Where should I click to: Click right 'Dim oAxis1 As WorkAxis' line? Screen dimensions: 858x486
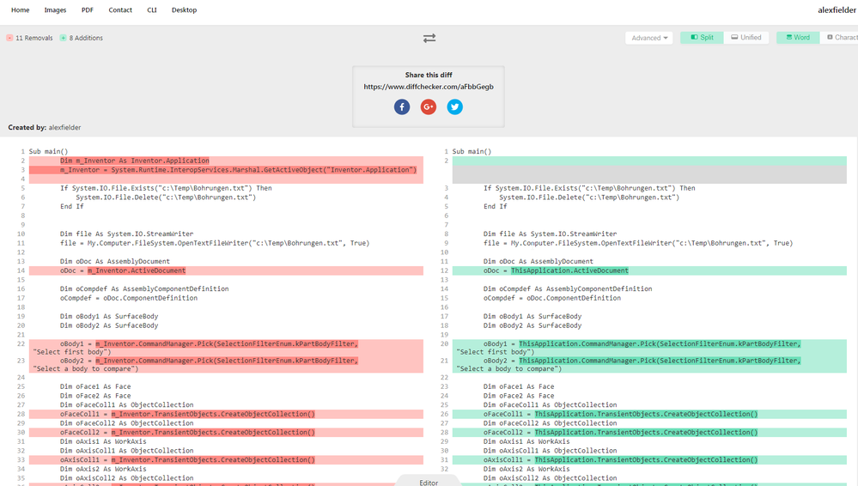(526, 441)
